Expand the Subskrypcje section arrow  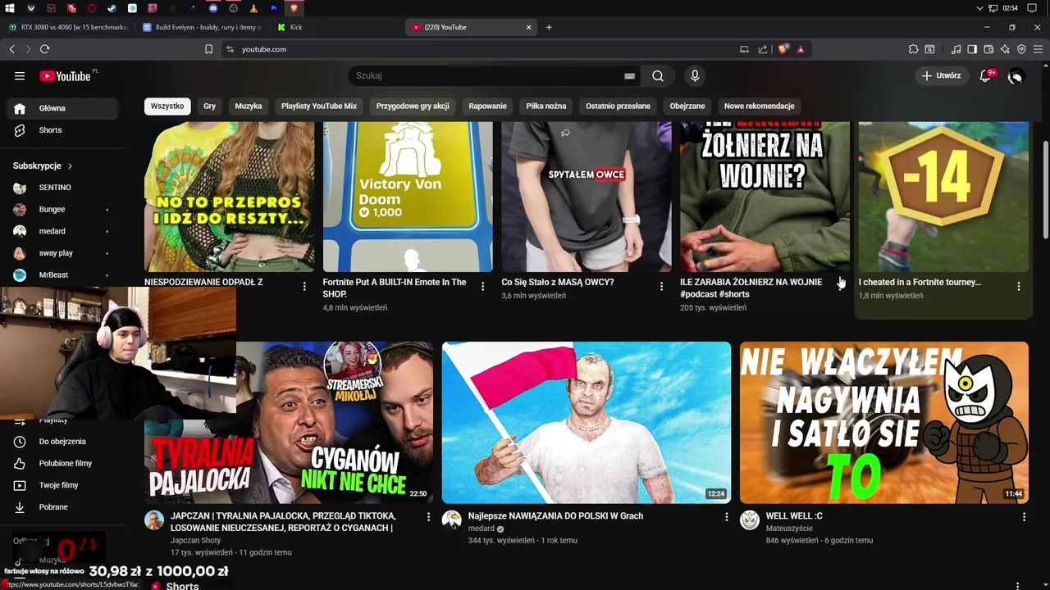70,166
